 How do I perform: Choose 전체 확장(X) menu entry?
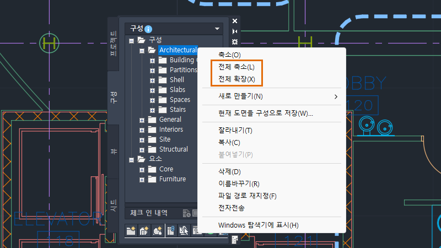pyautogui.click(x=236, y=79)
